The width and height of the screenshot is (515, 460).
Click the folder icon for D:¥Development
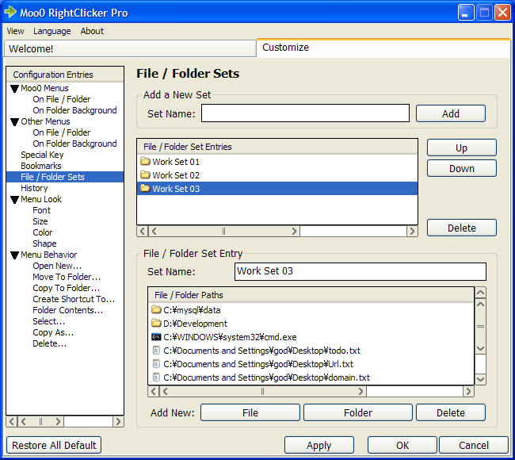pyautogui.click(x=156, y=324)
